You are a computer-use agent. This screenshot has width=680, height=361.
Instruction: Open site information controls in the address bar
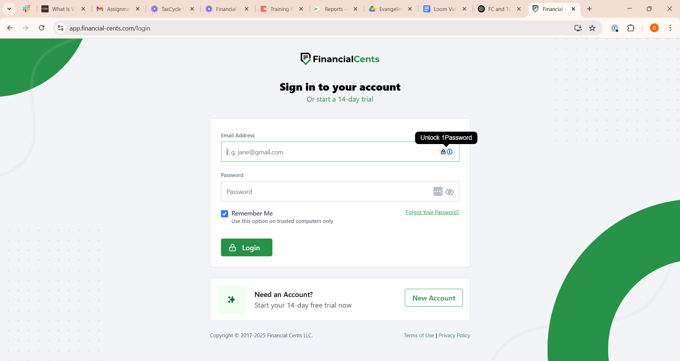tap(60, 28)
